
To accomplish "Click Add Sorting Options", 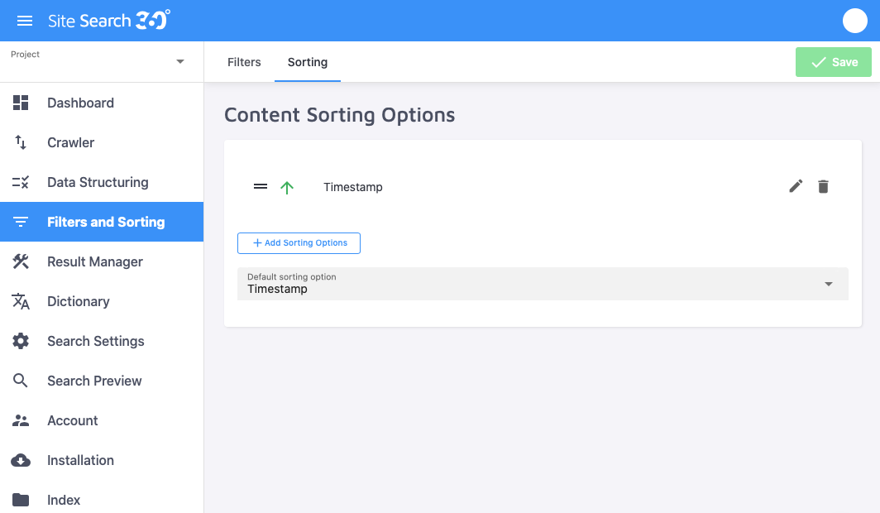I will (x=299, y=242).
